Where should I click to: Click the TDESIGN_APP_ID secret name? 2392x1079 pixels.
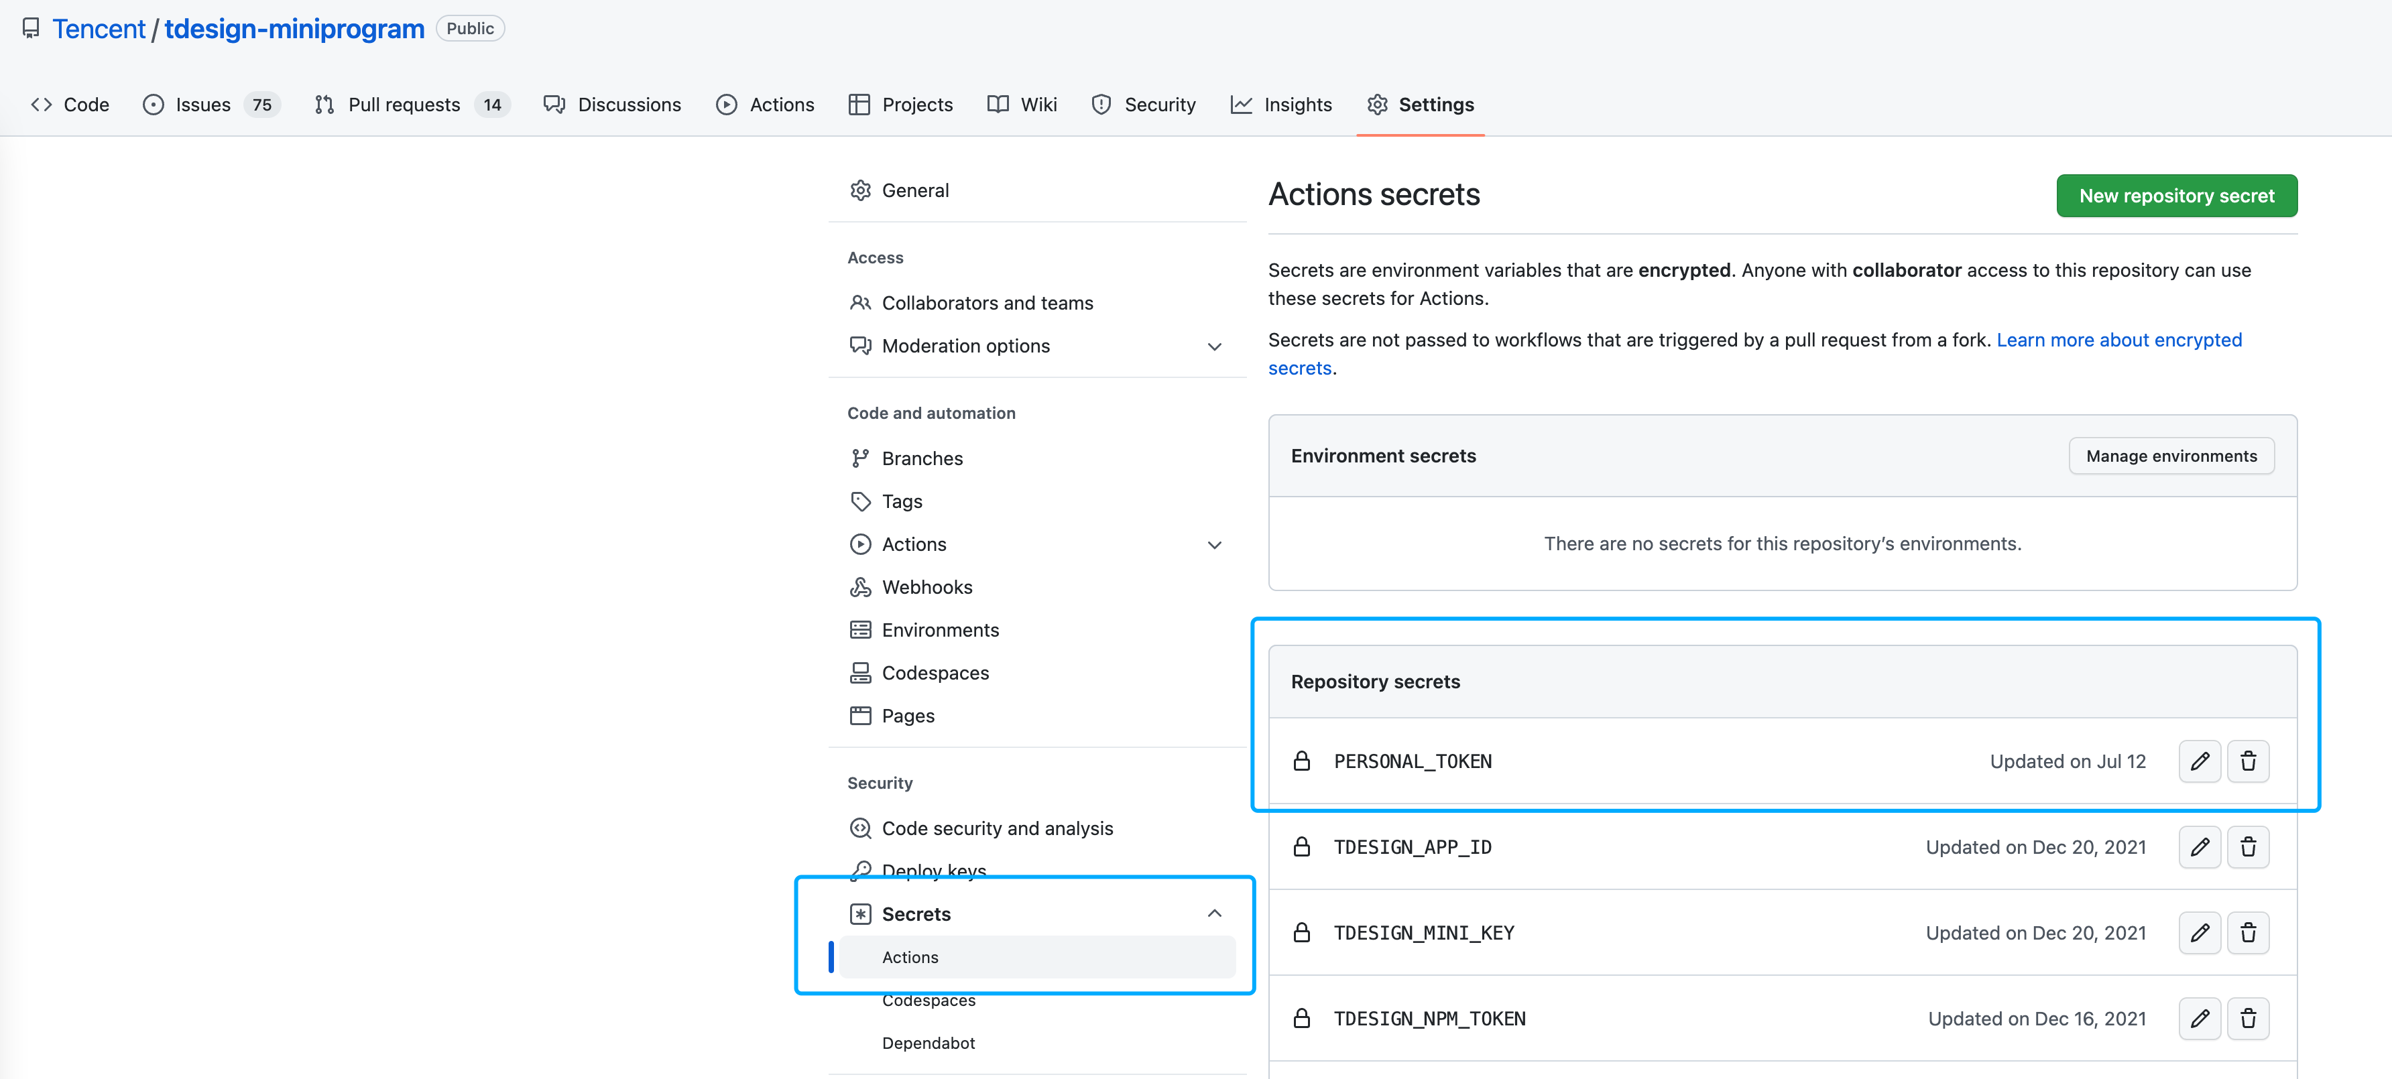[1413, 847]
